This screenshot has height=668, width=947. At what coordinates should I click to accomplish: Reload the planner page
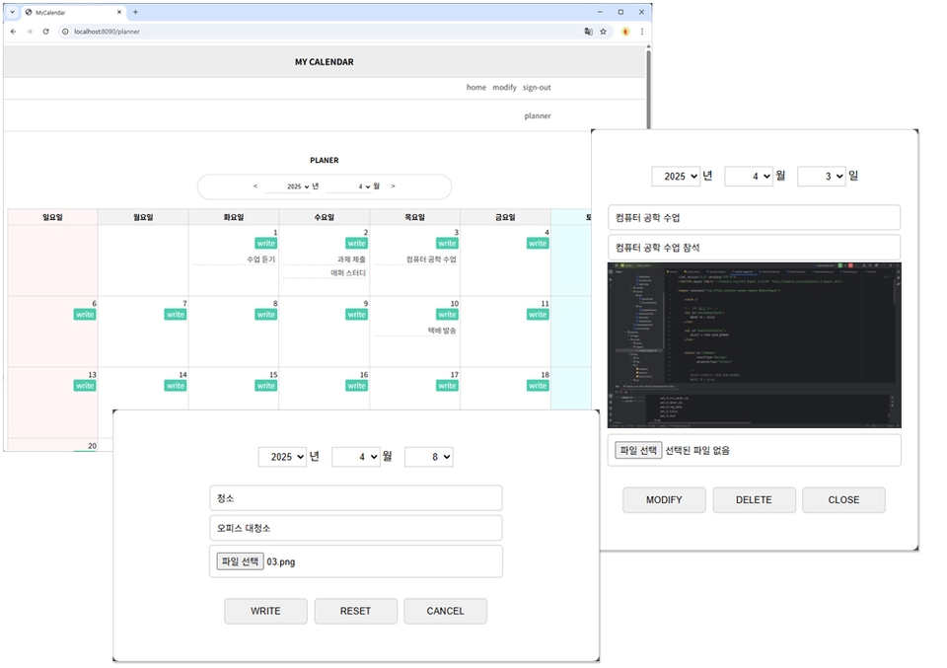tap(46, 32)
